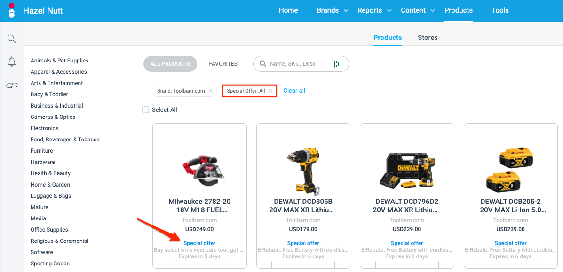This screenshot has width=563, height=272.
Task: Click the USD179.00 price text
Action: coord(303,229)
